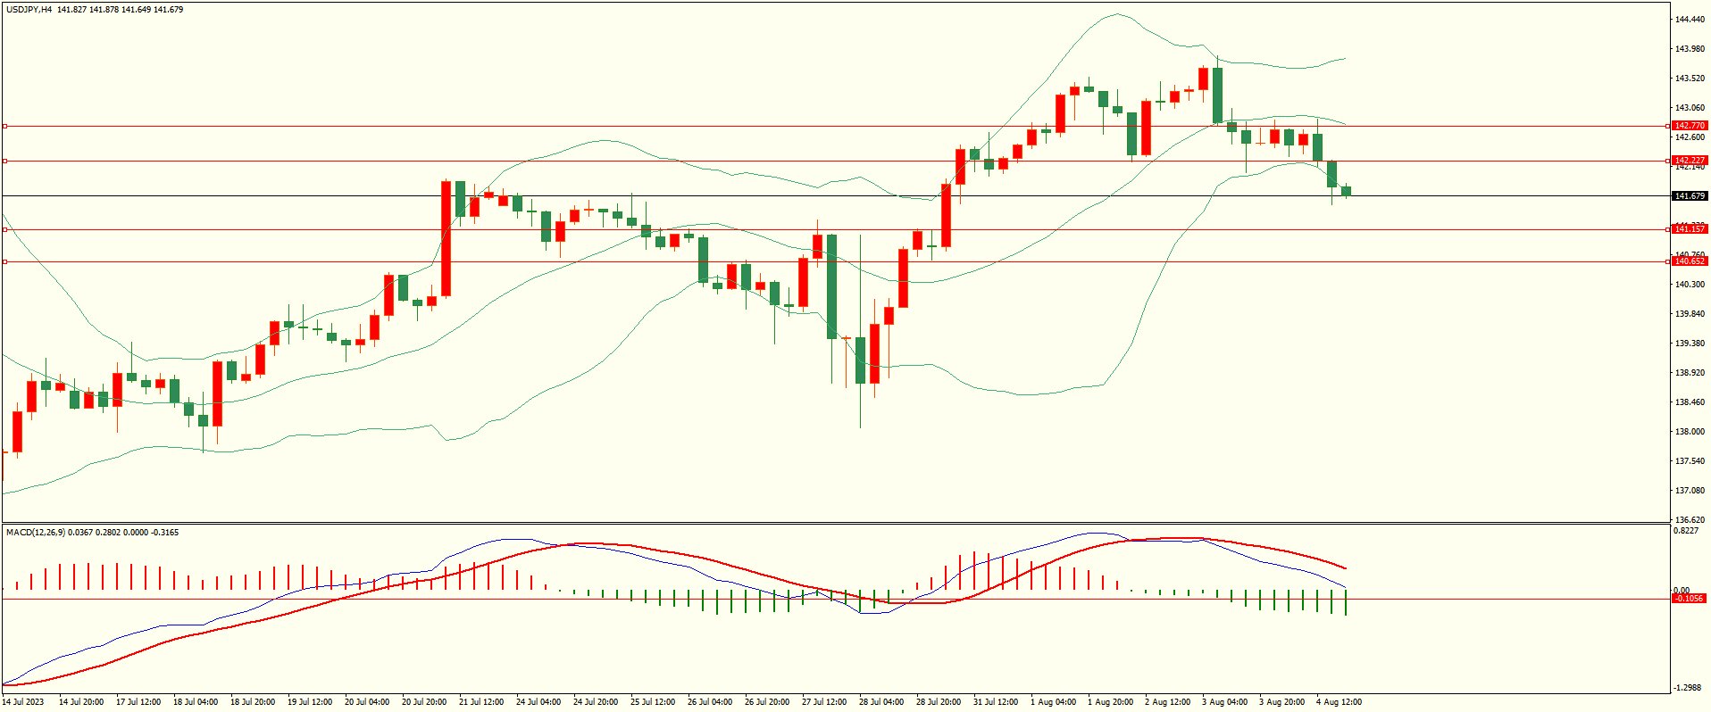Select the left handle of the red 142.227 line
1711x712 pixels.
pyautogui.click(x=4, y=161)
